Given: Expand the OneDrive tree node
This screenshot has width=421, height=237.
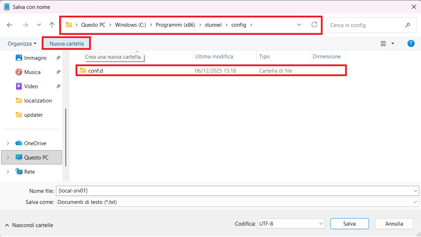Looking at the screenshot, I should [8, 143].
